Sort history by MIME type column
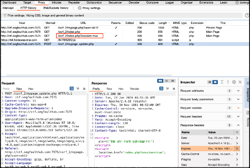Viewport: 250px width, 168px height. click(180, 23)
